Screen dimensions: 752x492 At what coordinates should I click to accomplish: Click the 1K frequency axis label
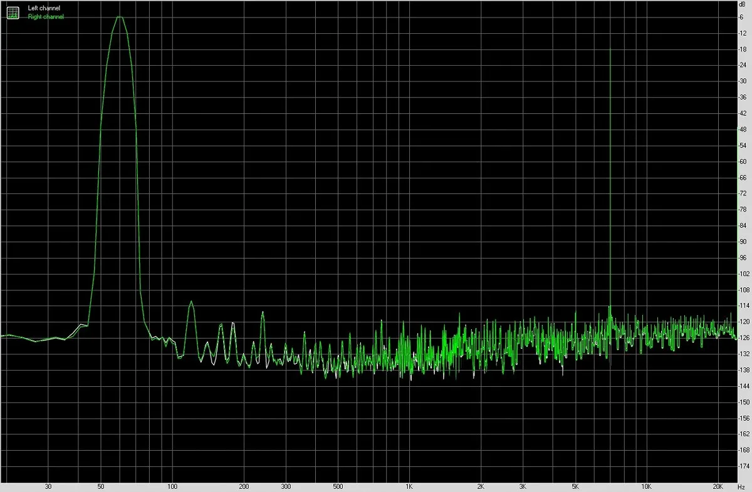(409, 486)
